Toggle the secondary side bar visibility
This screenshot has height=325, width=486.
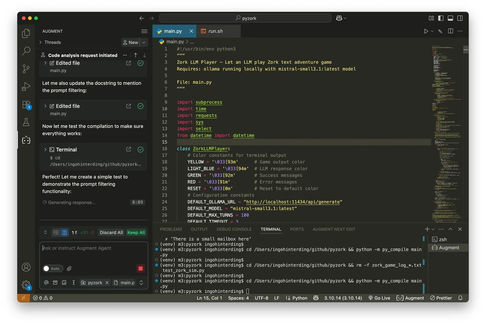(460, 18)
